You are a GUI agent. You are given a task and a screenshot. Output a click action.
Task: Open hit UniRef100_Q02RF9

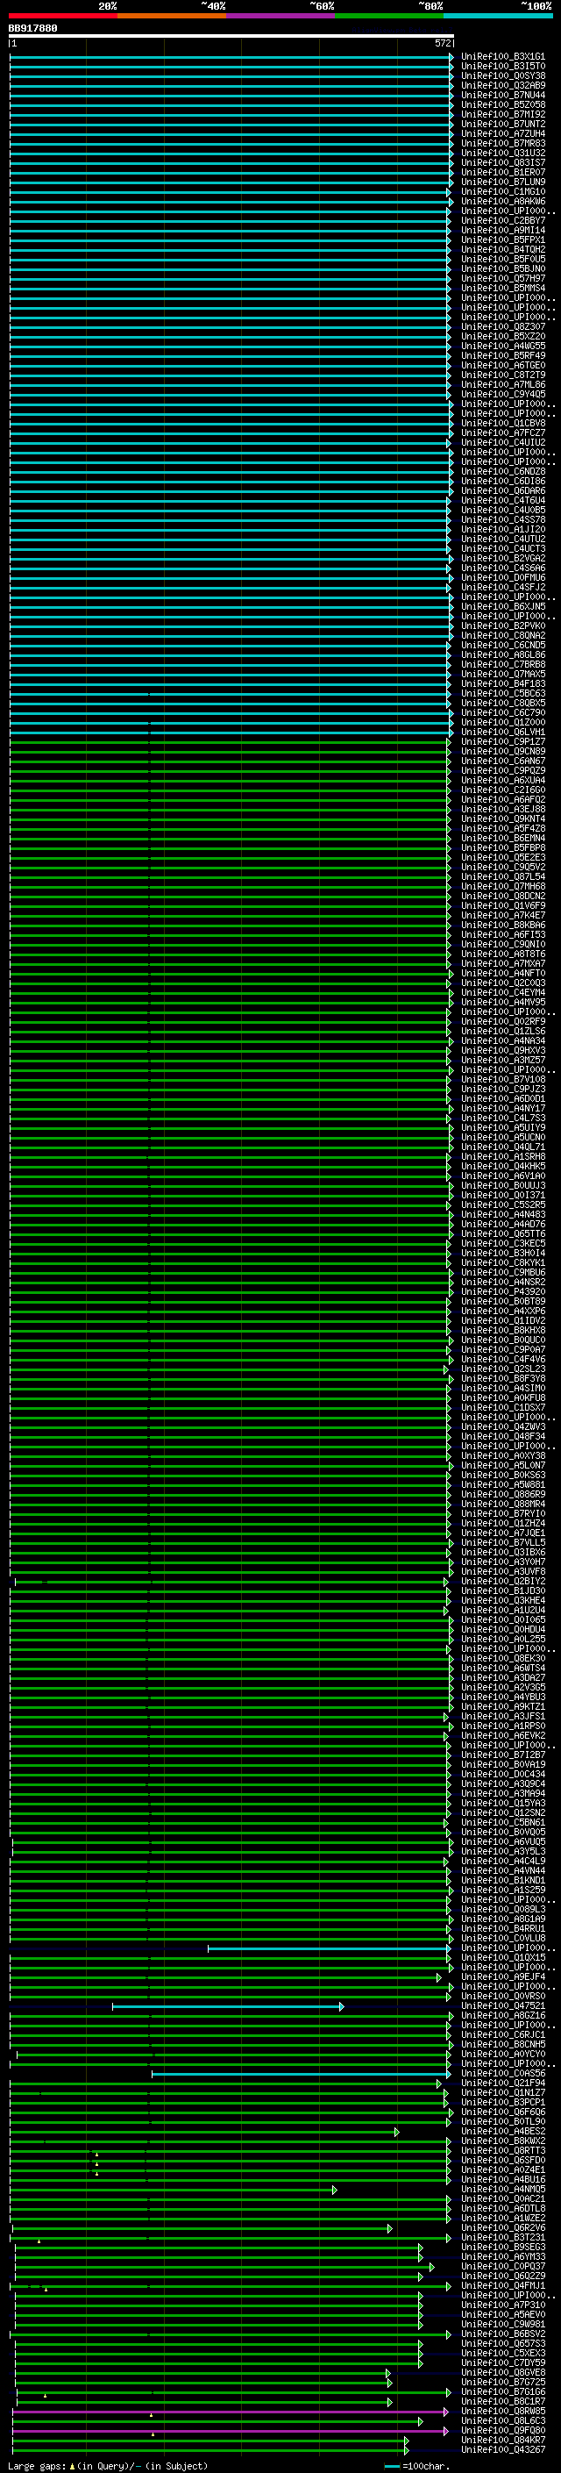click(503, 1021)
